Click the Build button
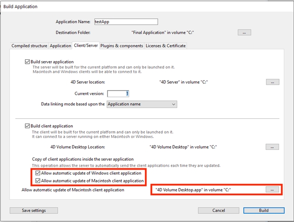The image size is (294, 222). [264, 210]
